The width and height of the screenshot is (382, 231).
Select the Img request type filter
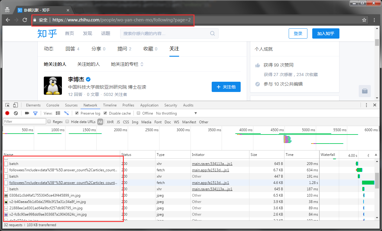coord(135,122)
